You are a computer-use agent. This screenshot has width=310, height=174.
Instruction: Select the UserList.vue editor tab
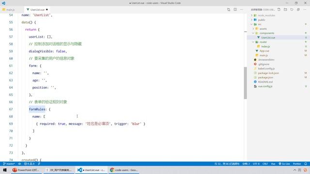37,10
